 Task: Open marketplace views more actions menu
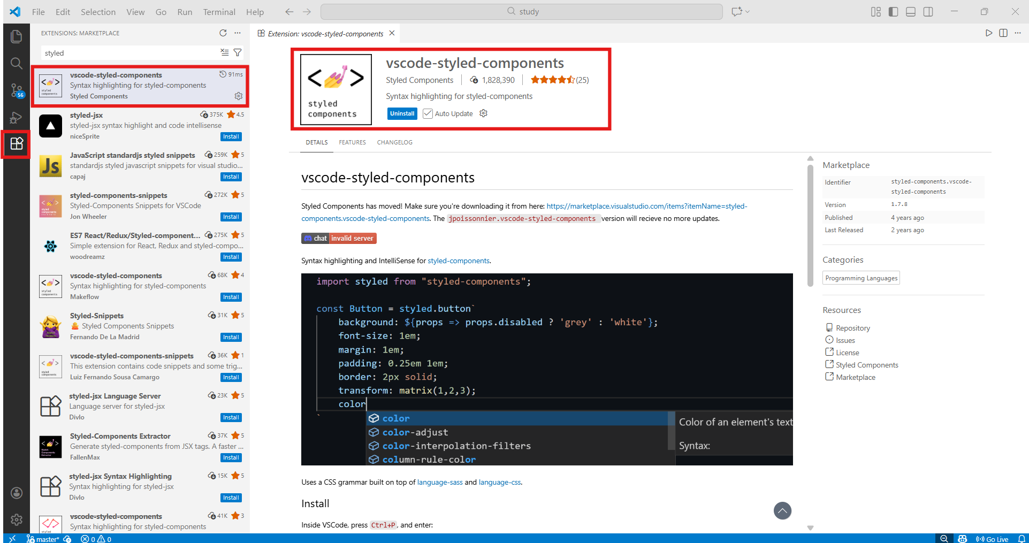(x=238, y=33)
